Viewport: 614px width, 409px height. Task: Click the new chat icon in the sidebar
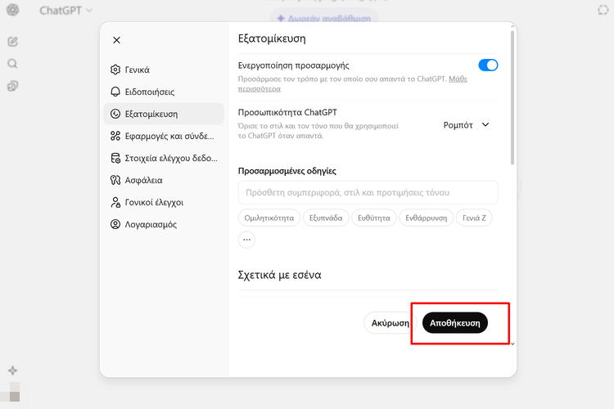[x=12, y=41]
